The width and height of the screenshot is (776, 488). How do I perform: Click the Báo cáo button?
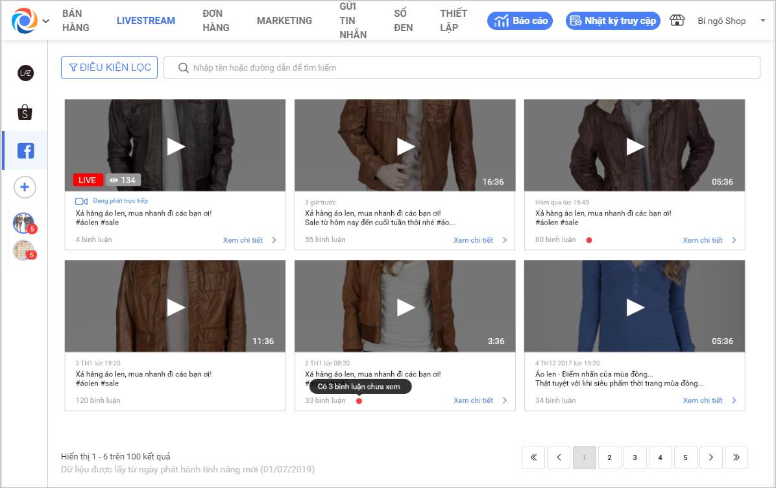click(520, 21)
